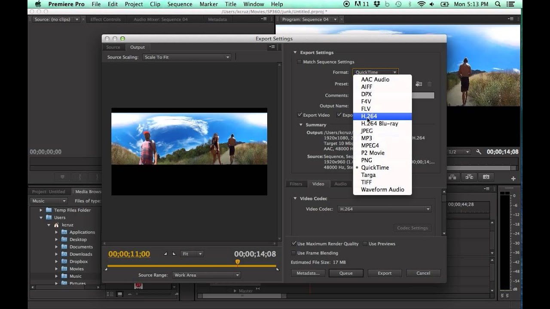Click the delete preset trash icon
Viewport: 550px width, 309px height.
[x=429, y=84]
